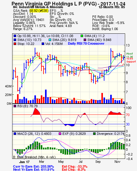
Task: Click the 'EXP (9): 0.2629' legend text
Action: click(x=74, y=134)
